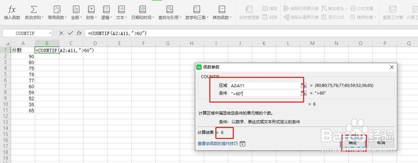Click the cell containing 65
Screen dimensions: 418x163
pos(23,110)
